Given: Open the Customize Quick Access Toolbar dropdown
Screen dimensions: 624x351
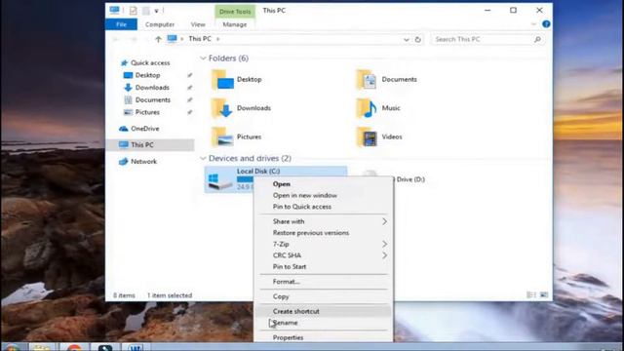Looking at the screenshot, I should pyautogui.click(x=156, y=11).
